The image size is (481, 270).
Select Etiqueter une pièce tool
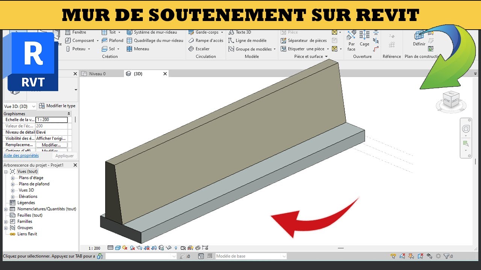(303, 49)
